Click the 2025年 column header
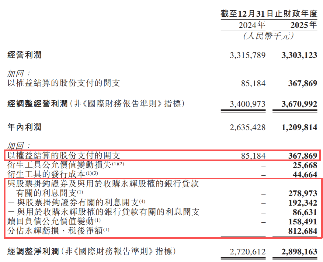Screen dimensions: 323x262 [x=303, y=25]
